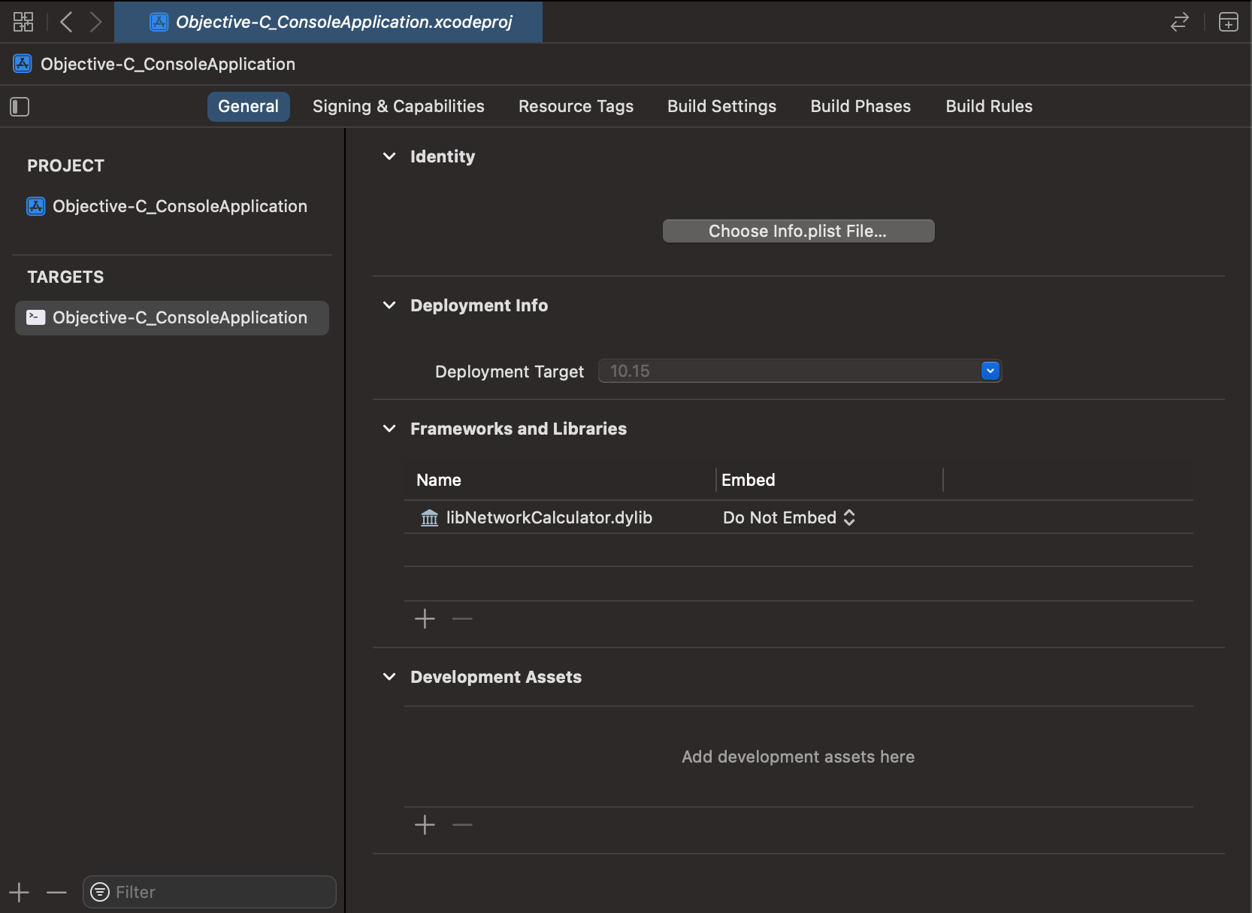Click Choose Info.plist File button
The image size is (1252, 913).
tap(798, 231)
